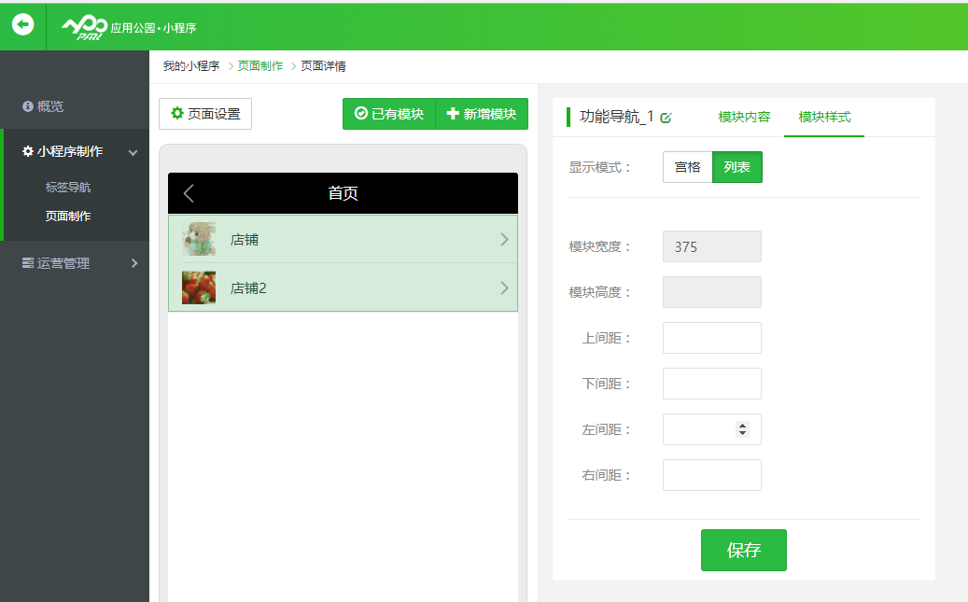Click the 店铺 thumbnail image
The width and height of the screenshot is (968, 602).
pos(199,240)
